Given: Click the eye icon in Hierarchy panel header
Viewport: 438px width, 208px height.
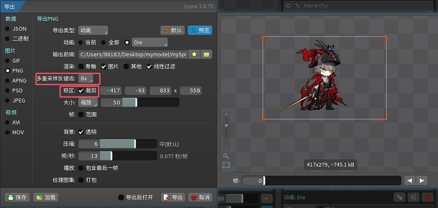Looking at the screenshot, I should point(288,5).
